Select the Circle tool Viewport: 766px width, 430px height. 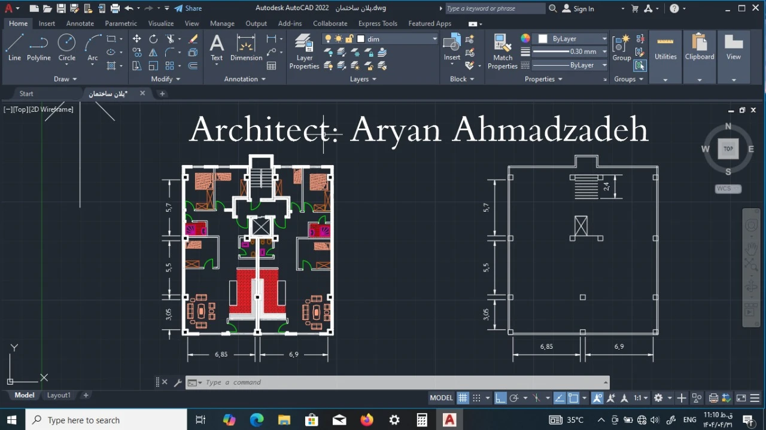click(x=66, y=47)
